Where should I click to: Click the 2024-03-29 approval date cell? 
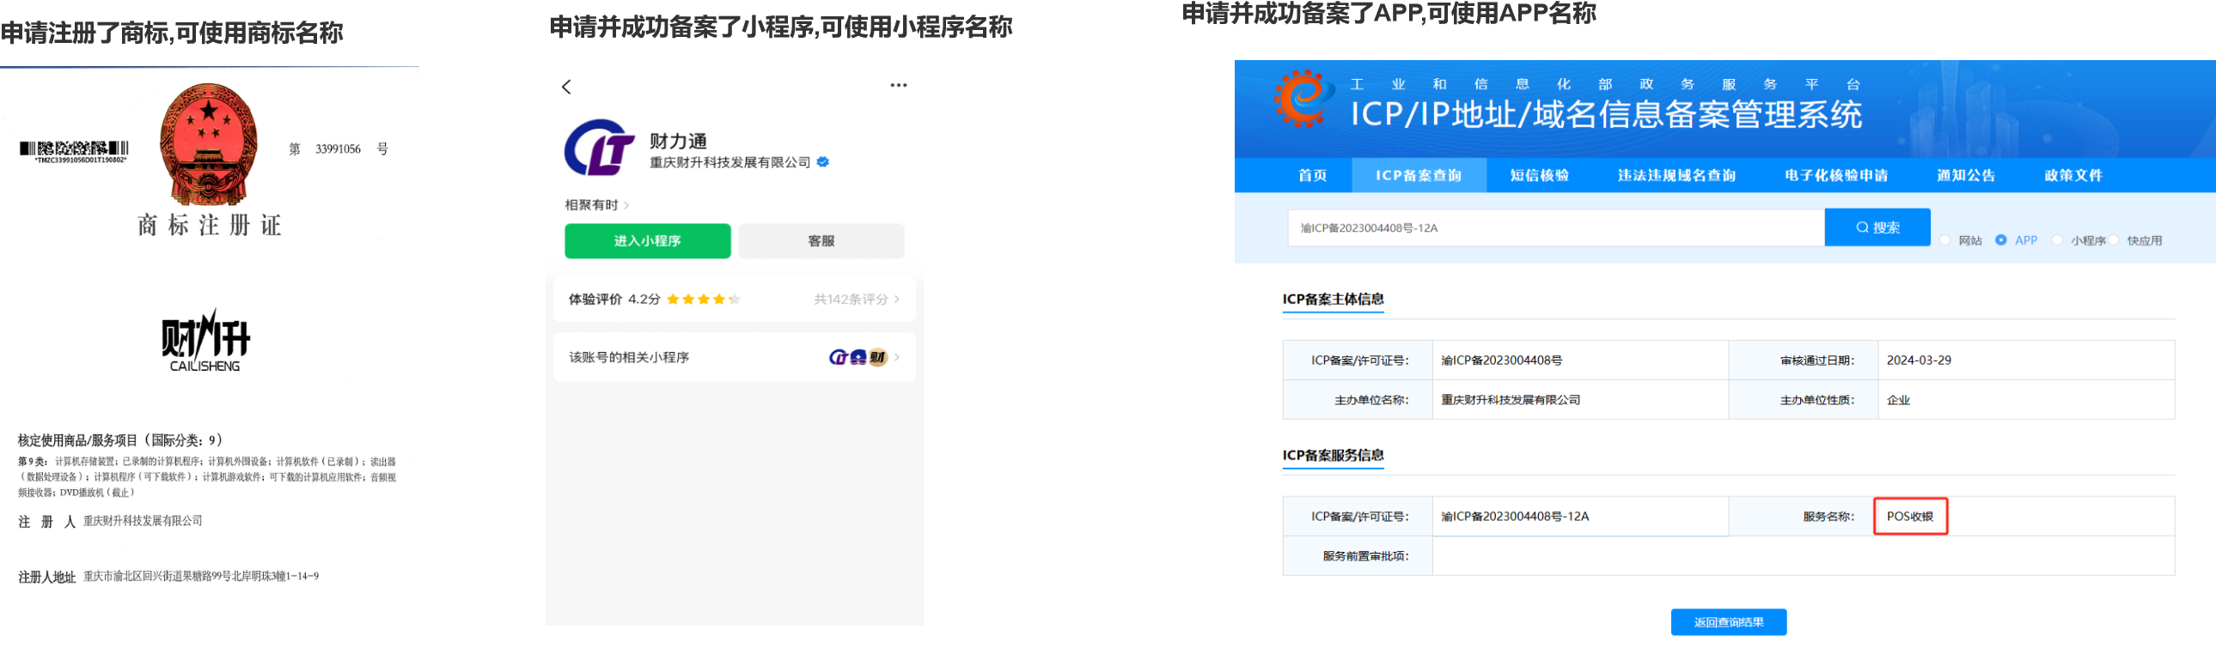coord(2026,360)
